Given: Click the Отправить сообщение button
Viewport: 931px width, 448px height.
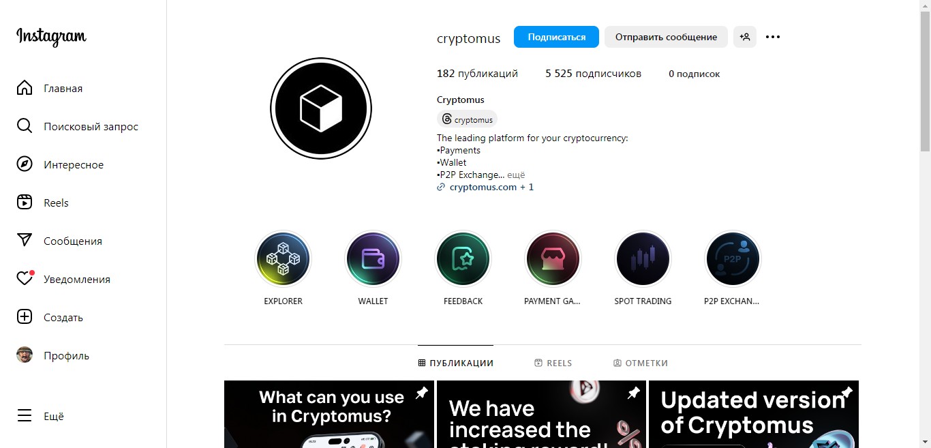Looking at the screenshot, I should (x=666, y=37).
